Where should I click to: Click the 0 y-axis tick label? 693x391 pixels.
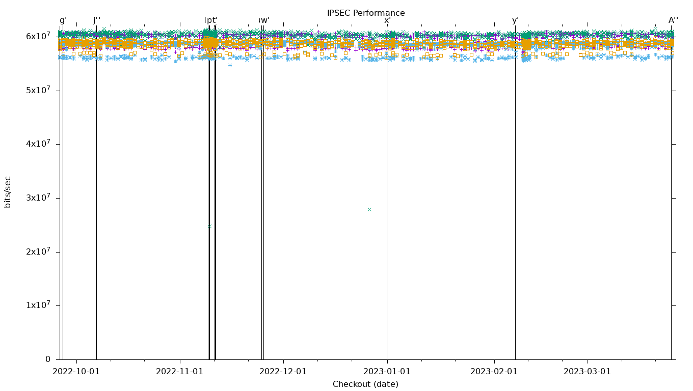[x=48, y=359]
